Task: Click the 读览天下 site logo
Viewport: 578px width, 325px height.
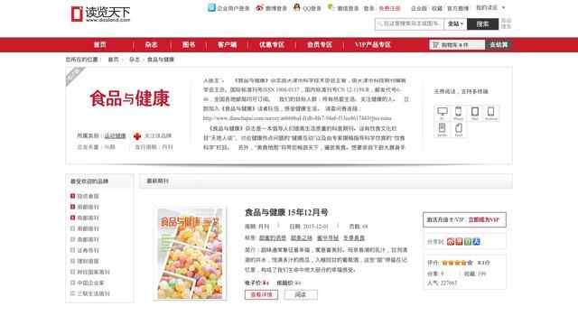Action: point(100,14)
